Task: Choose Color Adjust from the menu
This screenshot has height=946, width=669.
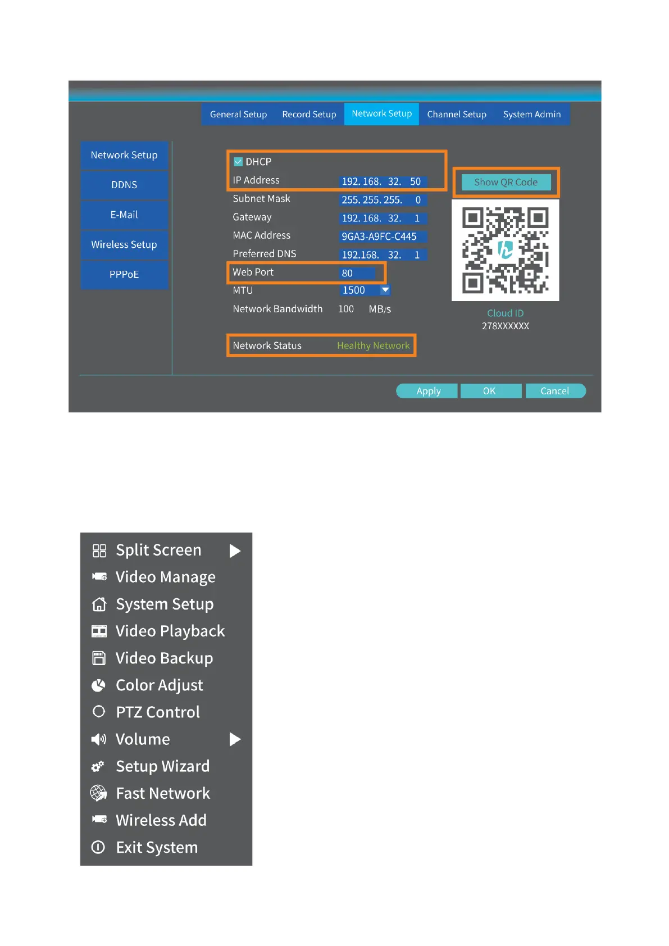Action: 160,685
